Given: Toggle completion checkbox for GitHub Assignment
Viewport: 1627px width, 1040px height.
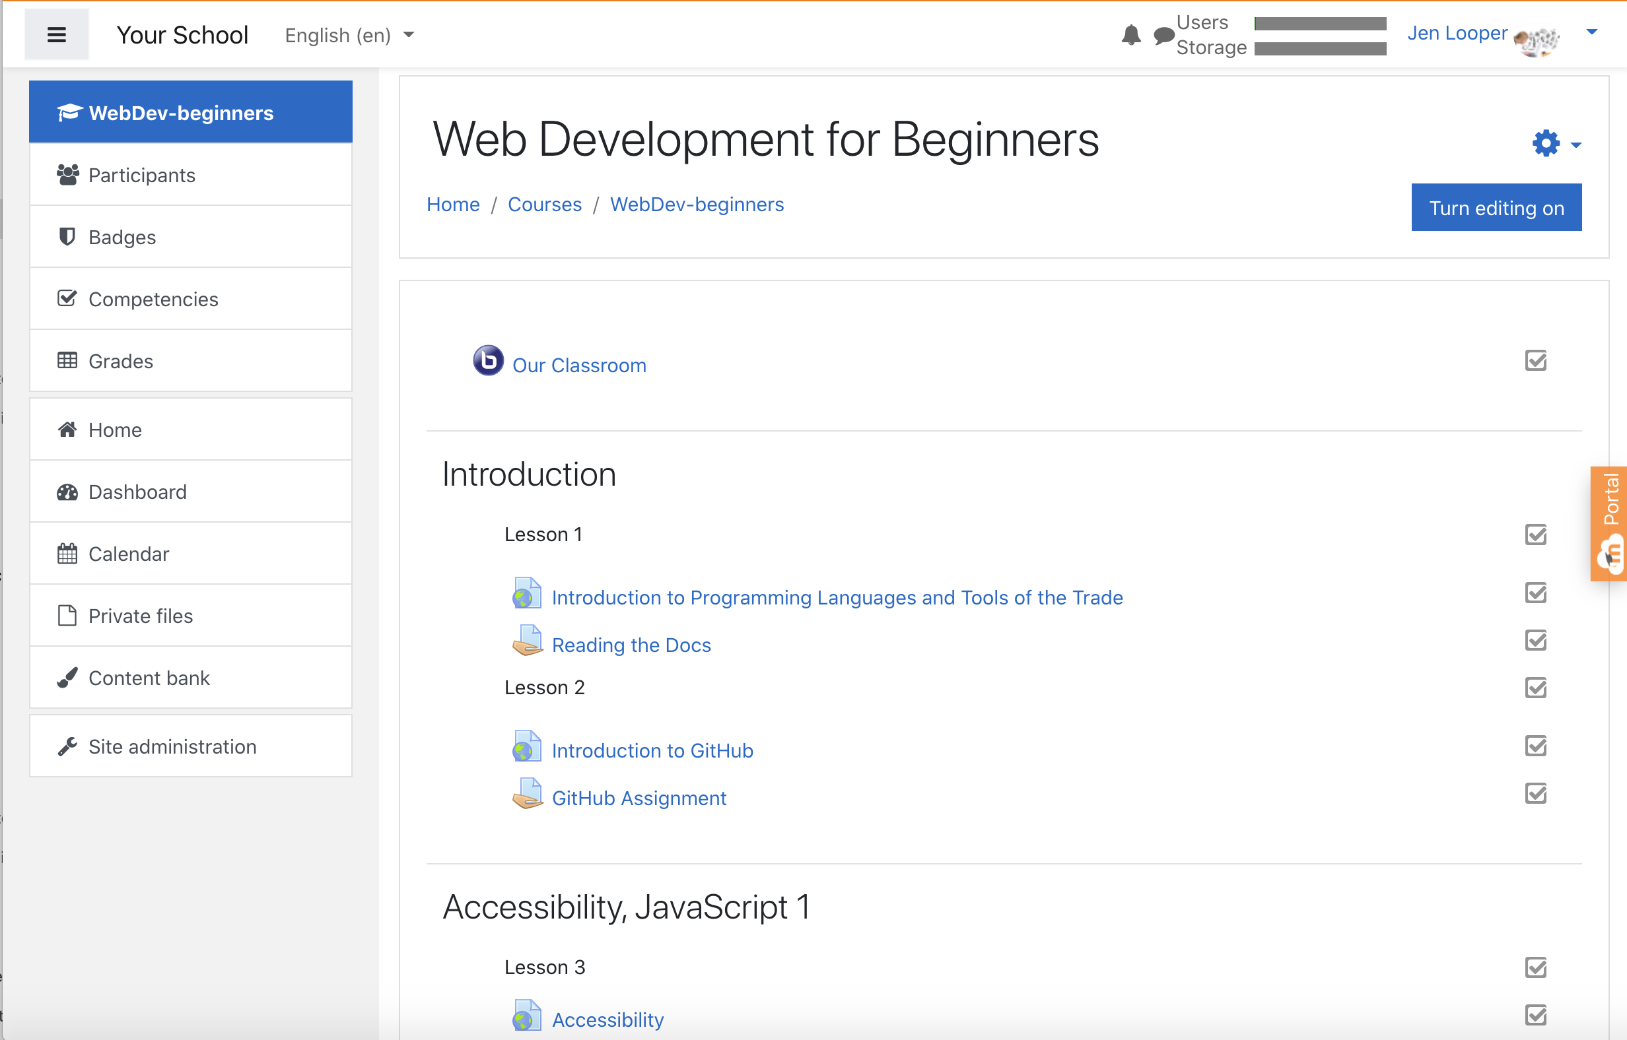Looking at the screenshot, I should (x=1536, y=793).
